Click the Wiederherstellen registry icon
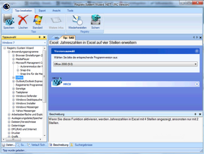 pyautogui.click(x=78, y=20)
